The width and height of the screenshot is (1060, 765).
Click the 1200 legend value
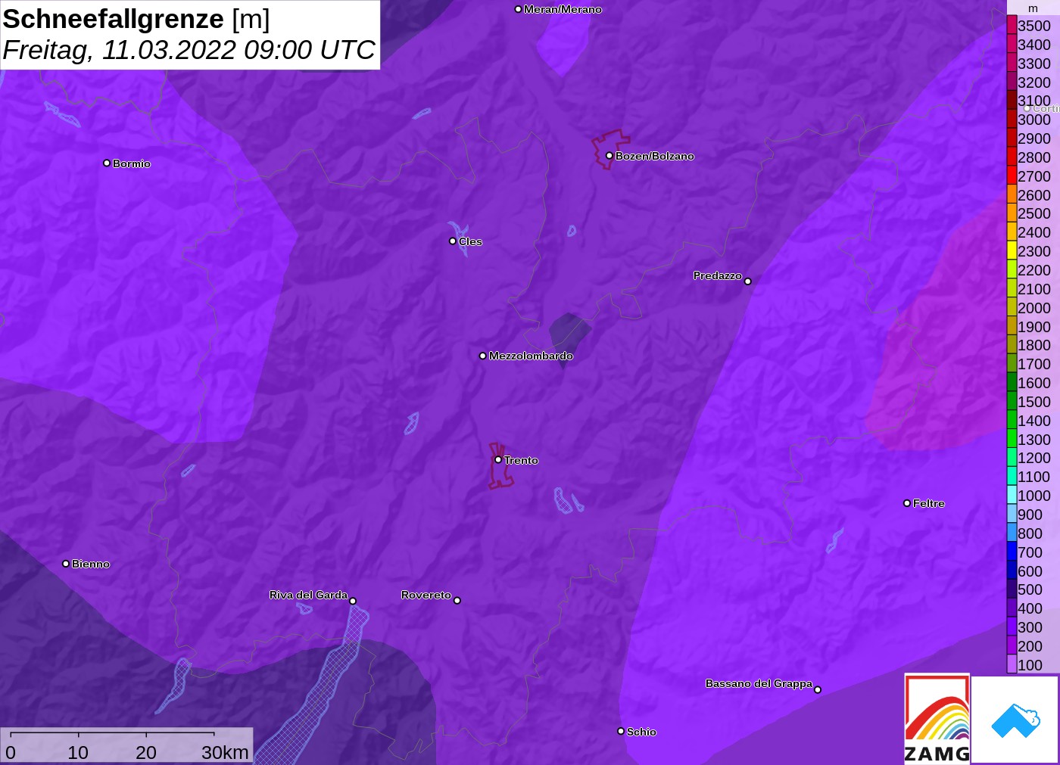tap(1034, 458)
